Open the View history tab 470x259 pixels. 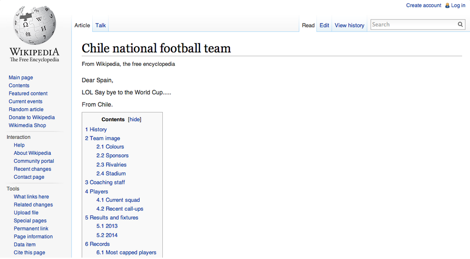pos(349,25)
